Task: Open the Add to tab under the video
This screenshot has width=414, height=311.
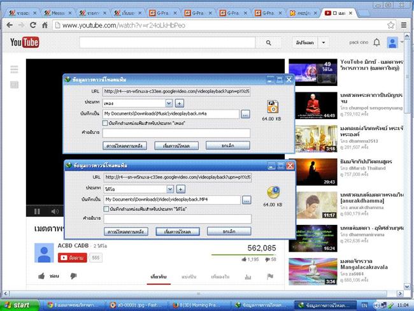Action: [x=220, y=277]
